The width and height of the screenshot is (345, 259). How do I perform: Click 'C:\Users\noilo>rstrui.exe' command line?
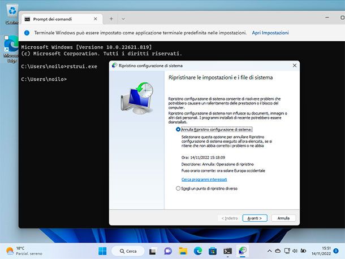click(x=59, y=67)
